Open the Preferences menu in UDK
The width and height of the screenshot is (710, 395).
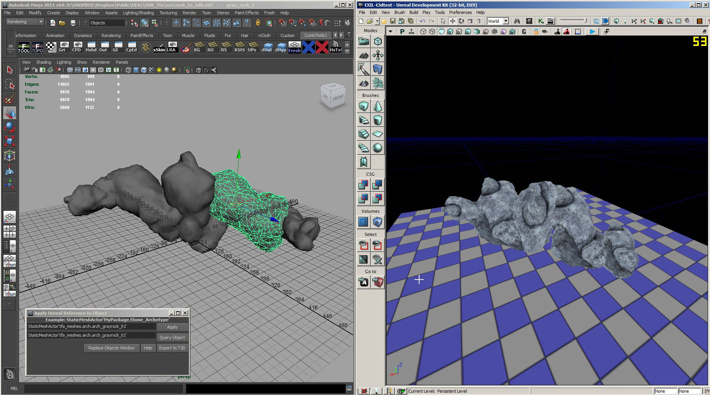click(460, 12)
